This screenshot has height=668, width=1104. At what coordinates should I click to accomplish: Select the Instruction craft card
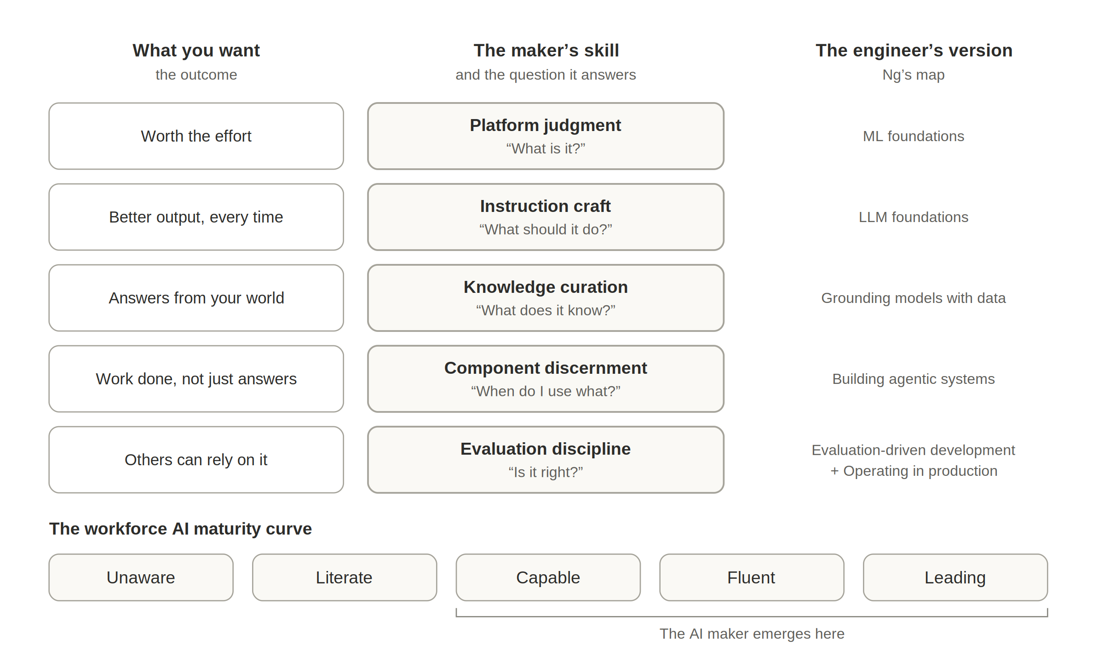coord(546,217)
